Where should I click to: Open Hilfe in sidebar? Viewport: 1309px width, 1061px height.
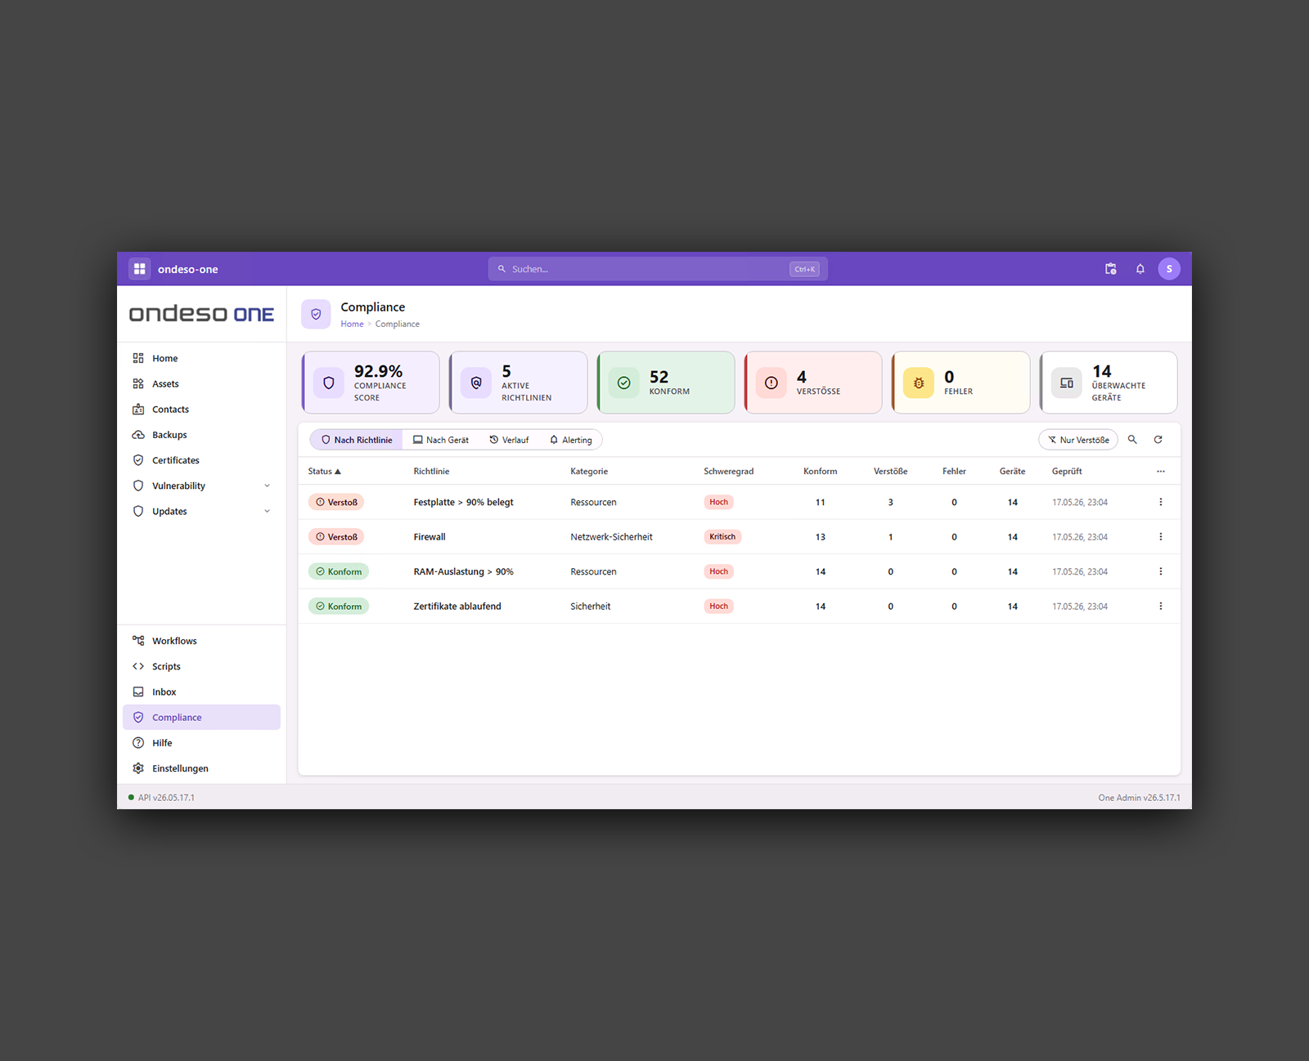pos(201,743)
